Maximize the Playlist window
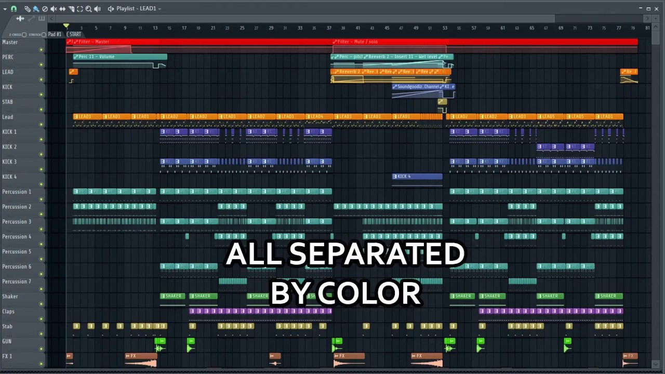Viewport: 665px width, 374px height. tap(649, 9)
